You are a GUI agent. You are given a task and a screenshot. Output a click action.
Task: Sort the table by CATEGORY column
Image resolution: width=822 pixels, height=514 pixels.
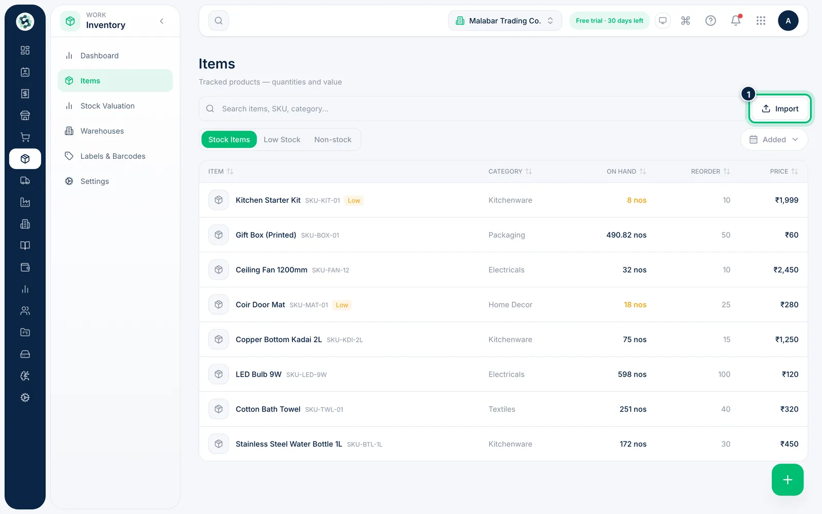(510, 171)
